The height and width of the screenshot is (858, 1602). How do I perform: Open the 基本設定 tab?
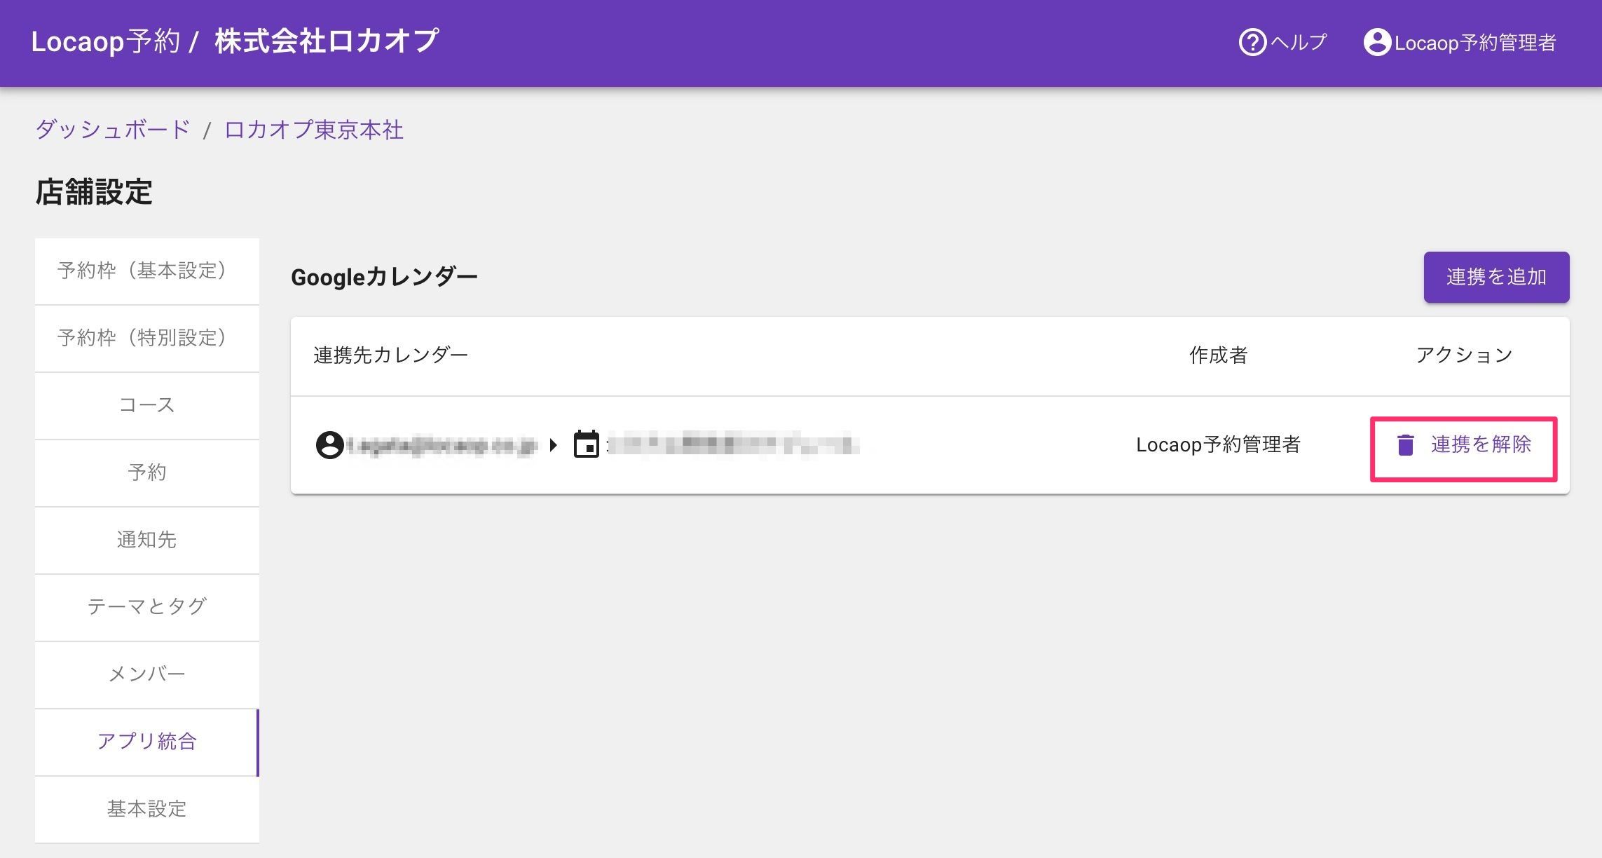click(146, 809)
